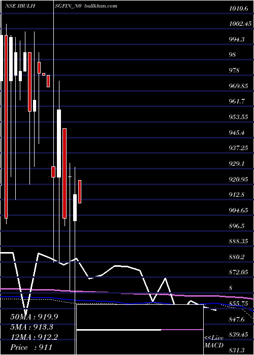Select the 961.7 axis value

pyautogui.click(x=237, y=101)
